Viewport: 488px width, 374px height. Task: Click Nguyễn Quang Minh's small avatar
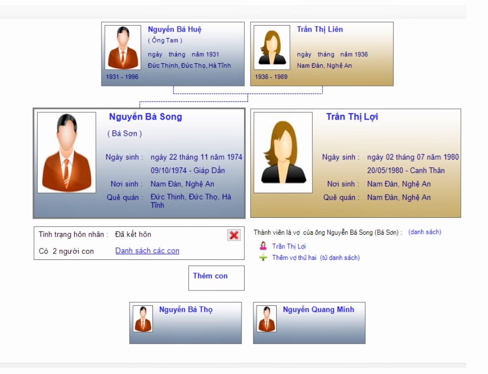click(x=266, y=319)
